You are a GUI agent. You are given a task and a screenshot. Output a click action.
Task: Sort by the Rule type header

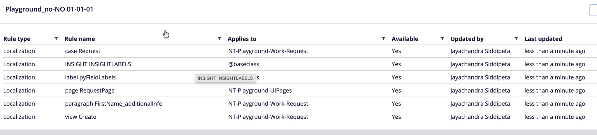coord(17,39)
